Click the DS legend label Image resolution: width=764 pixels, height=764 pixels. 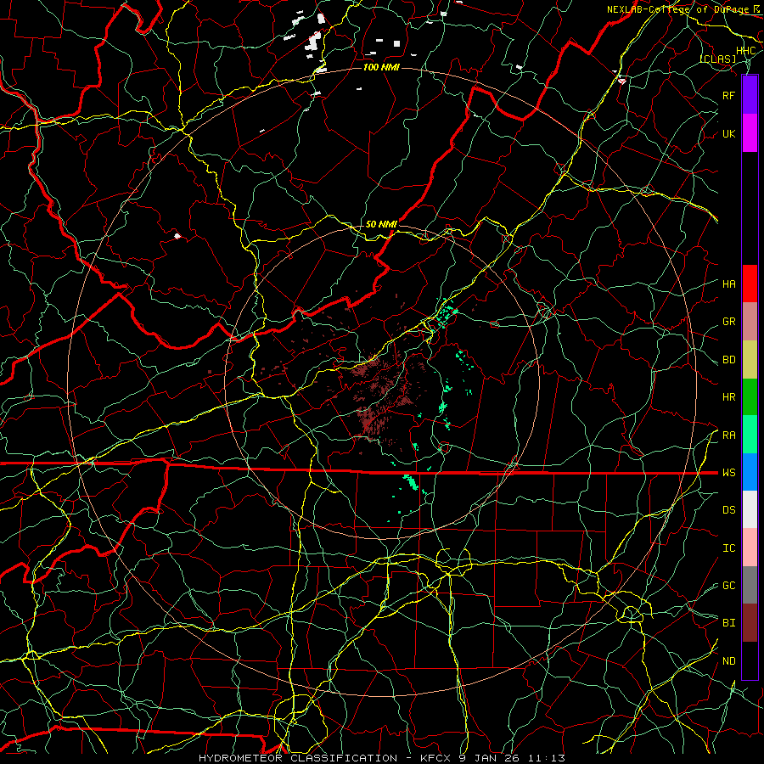point(728,510)
